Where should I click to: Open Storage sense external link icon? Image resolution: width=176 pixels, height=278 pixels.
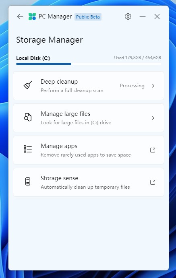153,182
